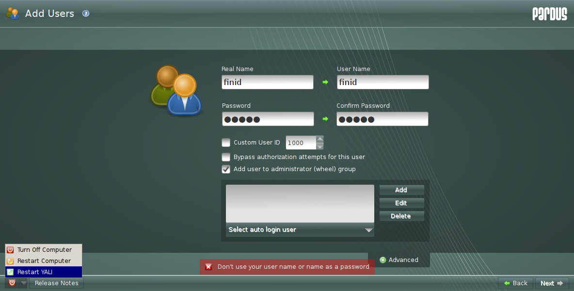
Task: Select Restart YALI from the menu
Action: pos(36,272)
